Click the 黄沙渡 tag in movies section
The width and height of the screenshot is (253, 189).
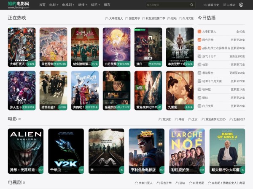(x=166, y=119)
